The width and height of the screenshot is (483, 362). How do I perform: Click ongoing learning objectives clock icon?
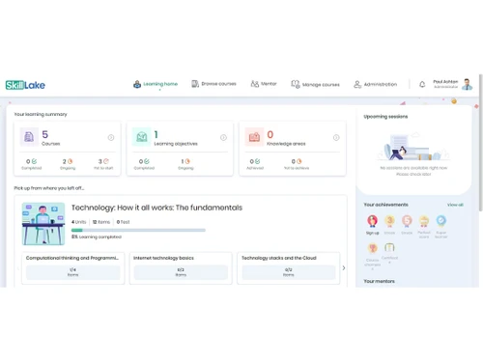coord(187,161)
